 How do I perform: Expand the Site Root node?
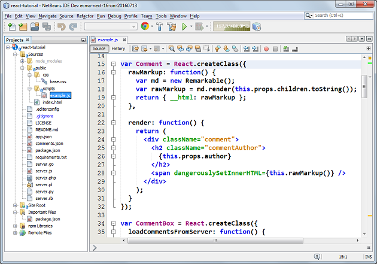(x=15, y=205)
